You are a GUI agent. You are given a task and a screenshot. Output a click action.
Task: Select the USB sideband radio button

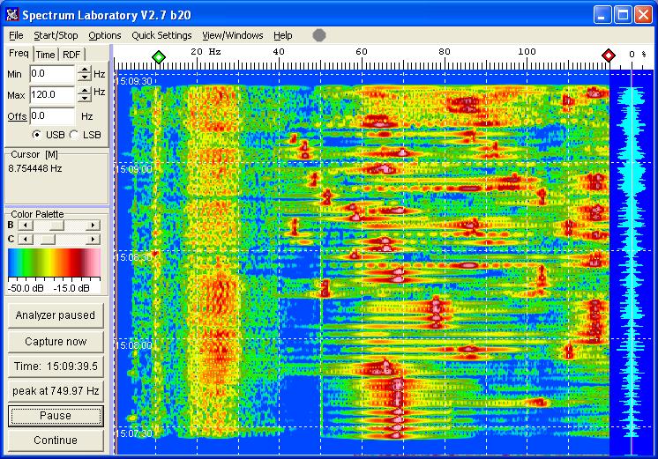37,135
